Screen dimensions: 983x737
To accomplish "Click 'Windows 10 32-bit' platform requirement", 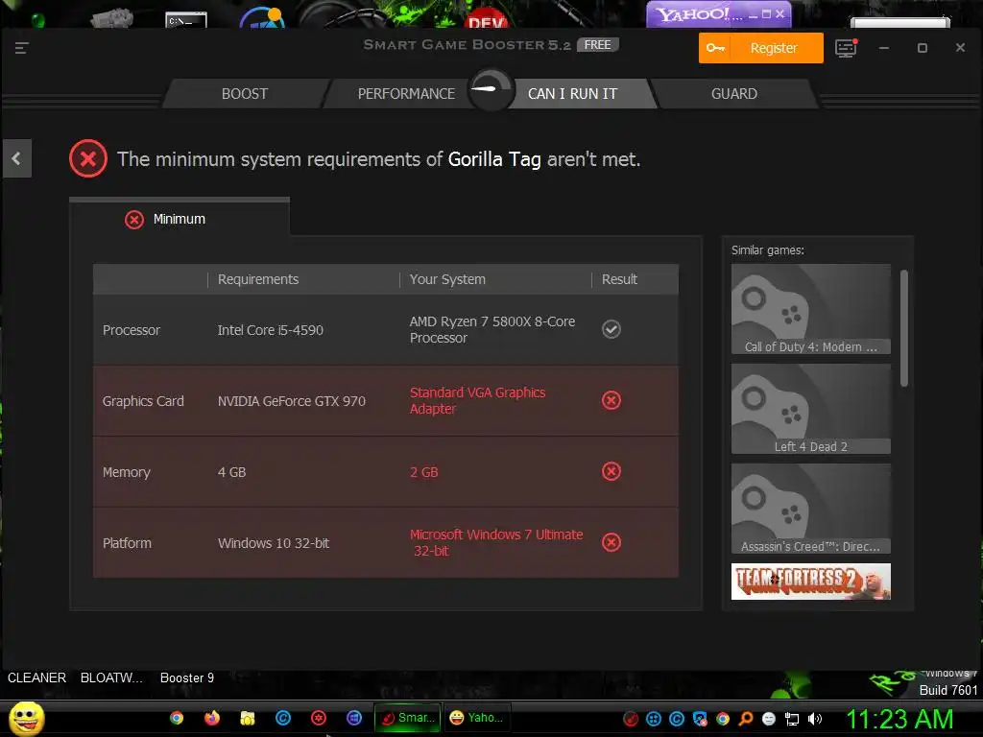I will pyautogui.click(x=274, y=543).
